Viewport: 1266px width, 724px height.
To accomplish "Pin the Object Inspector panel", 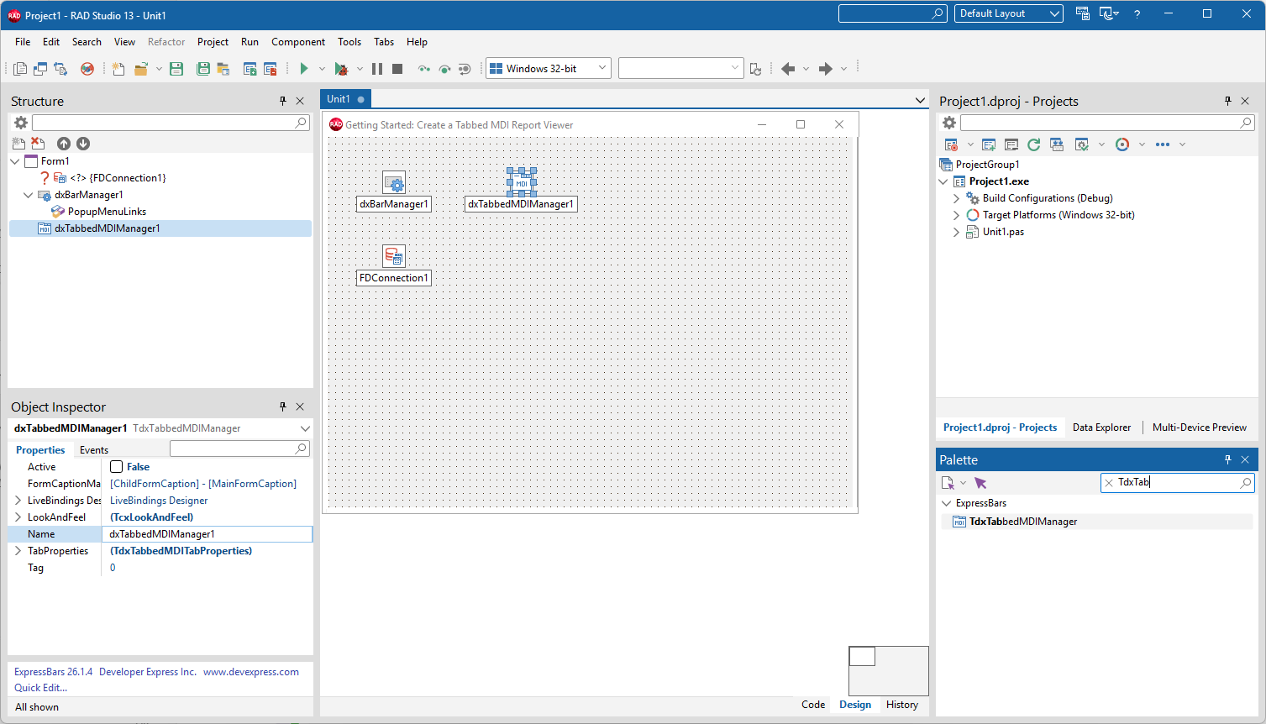I will tap(283, 407).
